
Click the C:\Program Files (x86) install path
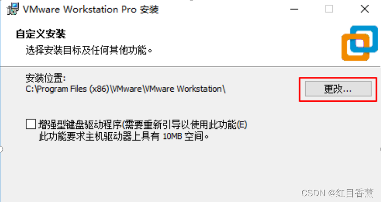[125, 89]
